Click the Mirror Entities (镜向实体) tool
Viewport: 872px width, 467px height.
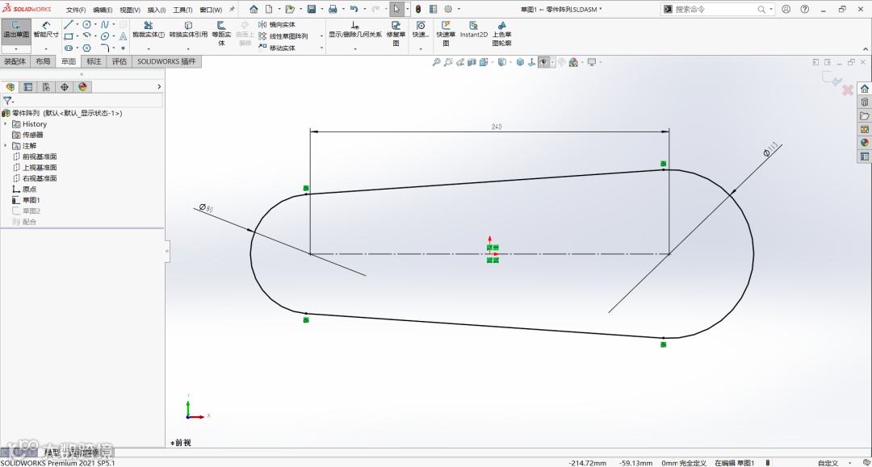pyautogui.click(x=277, y=24)
